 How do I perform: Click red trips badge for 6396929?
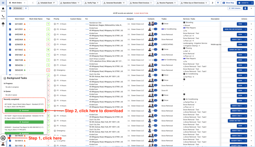pyautogui.click(x=48, y=44)
